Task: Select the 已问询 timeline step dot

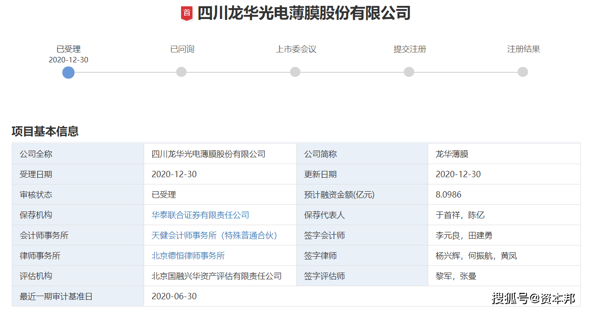Action: [181, 72]
